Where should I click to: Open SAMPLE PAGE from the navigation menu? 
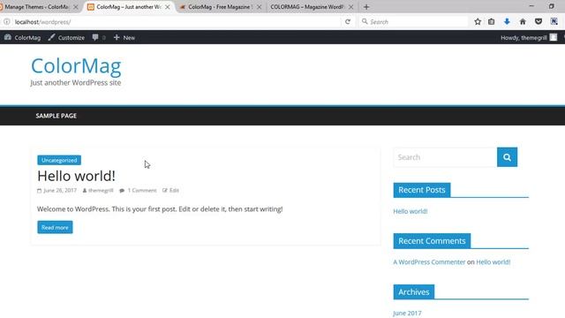click(56, 116)
